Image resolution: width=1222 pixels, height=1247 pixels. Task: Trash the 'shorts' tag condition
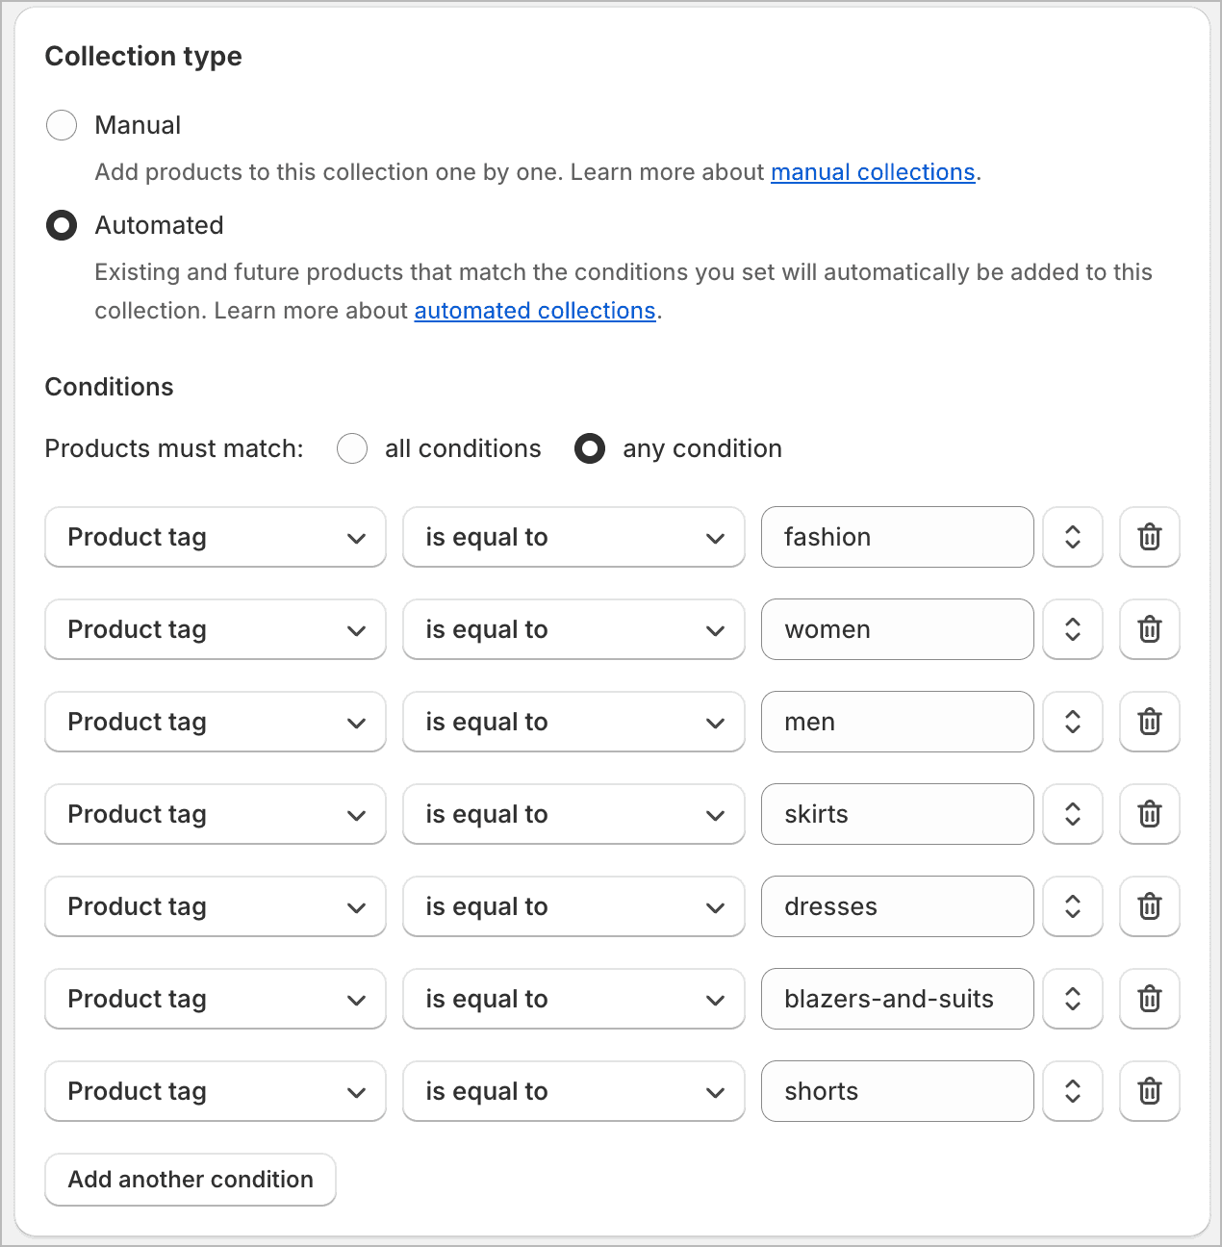tap(1150, 1091)
